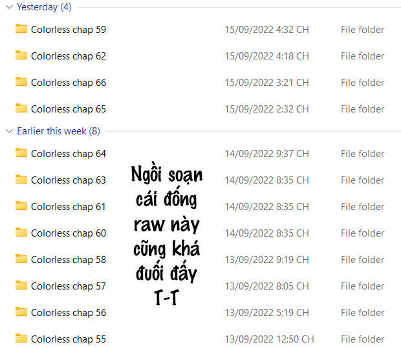This screenshot has height=349, width=401.
Task: Click File folder type for chap 66
Action: point(362,83)
